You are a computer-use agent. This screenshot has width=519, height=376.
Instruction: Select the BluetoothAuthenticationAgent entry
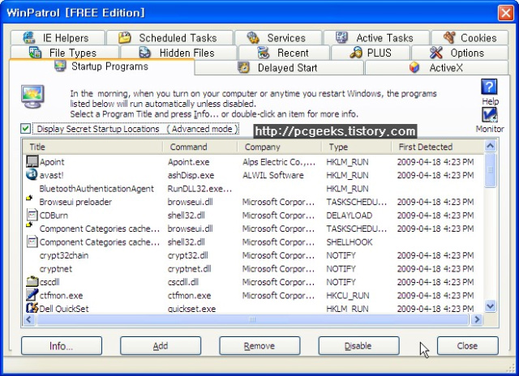click(x=97, y=189)
